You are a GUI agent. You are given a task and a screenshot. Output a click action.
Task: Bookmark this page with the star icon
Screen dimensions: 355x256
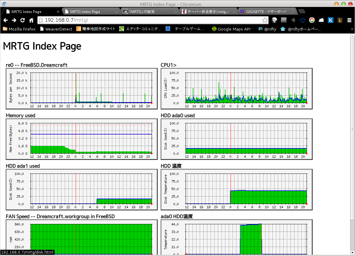tap(265, 20)
